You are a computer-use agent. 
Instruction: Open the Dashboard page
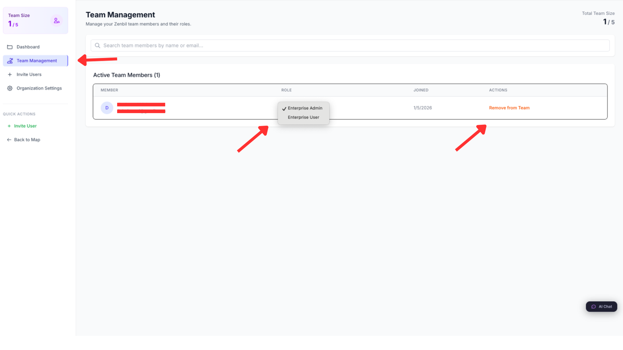[x=28, y=47]
